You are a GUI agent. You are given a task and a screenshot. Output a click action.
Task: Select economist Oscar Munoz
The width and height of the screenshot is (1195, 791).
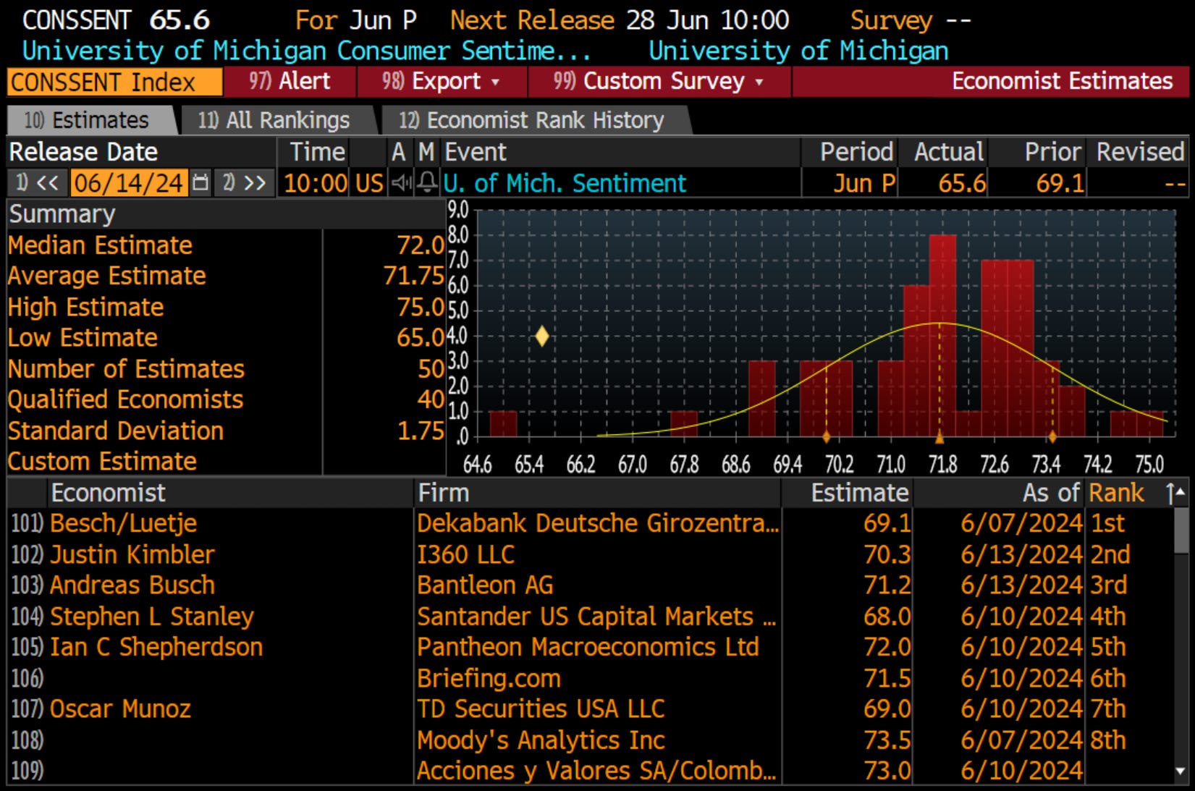coord(120,708)
